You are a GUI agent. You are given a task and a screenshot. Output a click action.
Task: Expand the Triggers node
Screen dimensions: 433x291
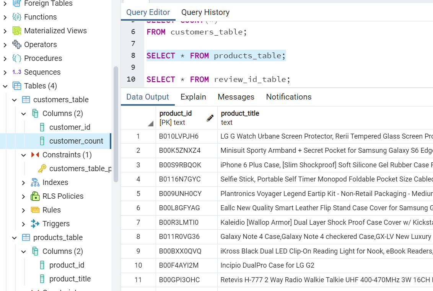[23, 224]
